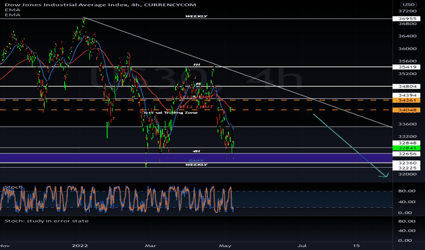Click the 32848 price label

click(x=407, y=143)
